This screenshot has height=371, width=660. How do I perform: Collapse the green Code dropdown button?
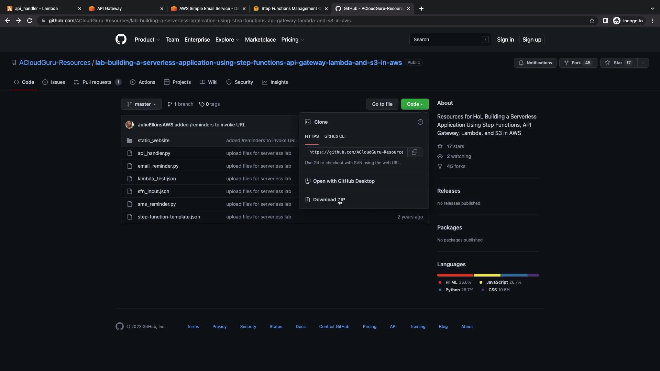(x=415, y=104)
